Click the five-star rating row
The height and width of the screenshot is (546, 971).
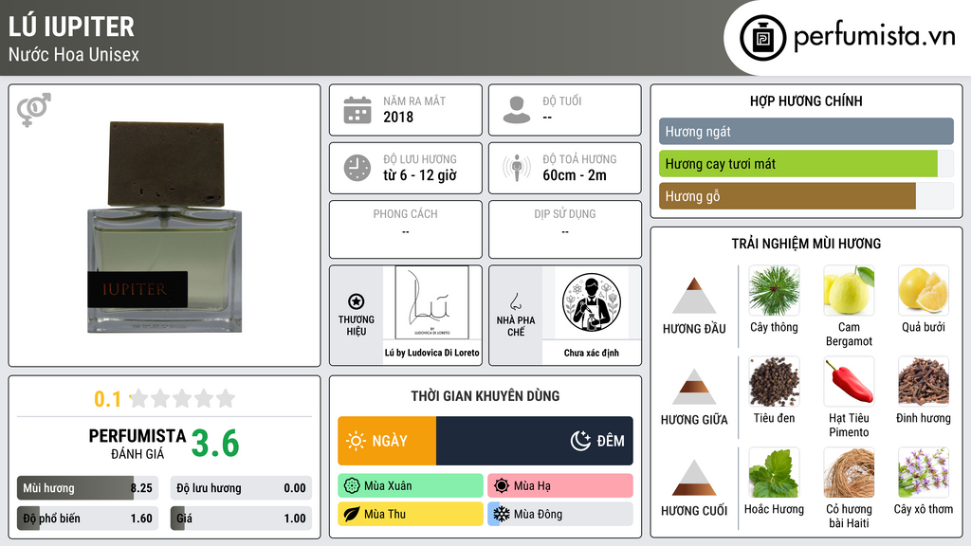click(x=182, y=398)
